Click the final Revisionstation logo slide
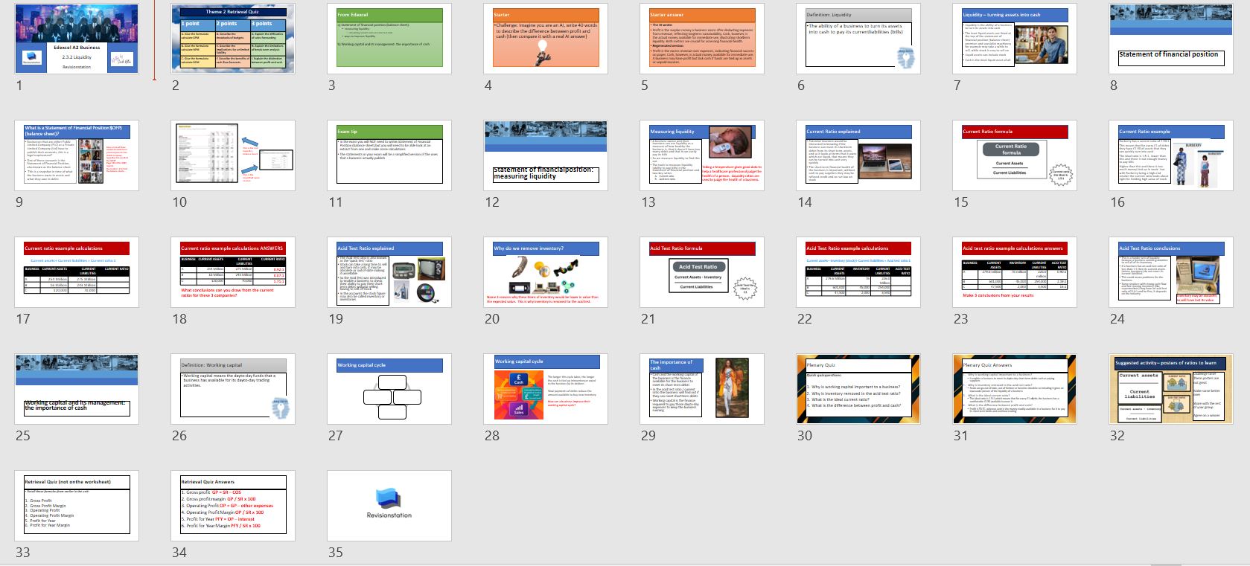This screenshot has width=1250, height=566. pos(389,506)
